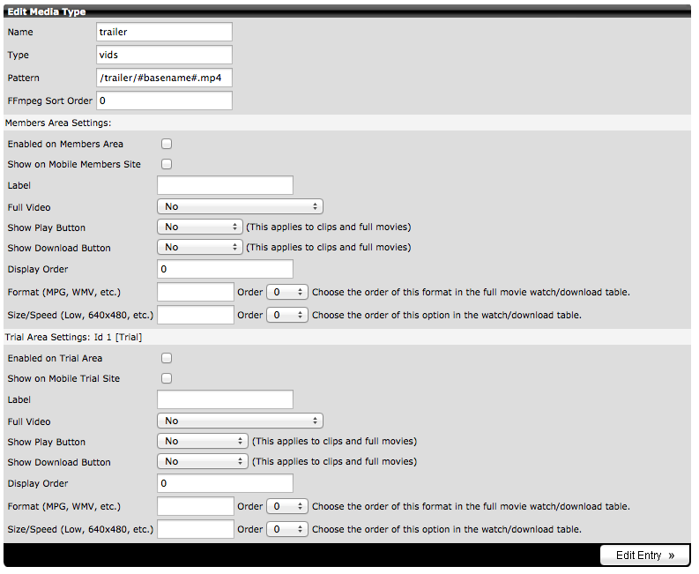
Task: Open Trial Area Full Video dropdown
Action: (240, 421)
